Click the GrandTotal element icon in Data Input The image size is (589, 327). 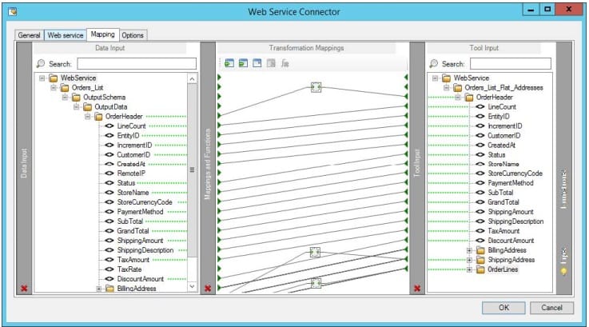coord(109,231)
